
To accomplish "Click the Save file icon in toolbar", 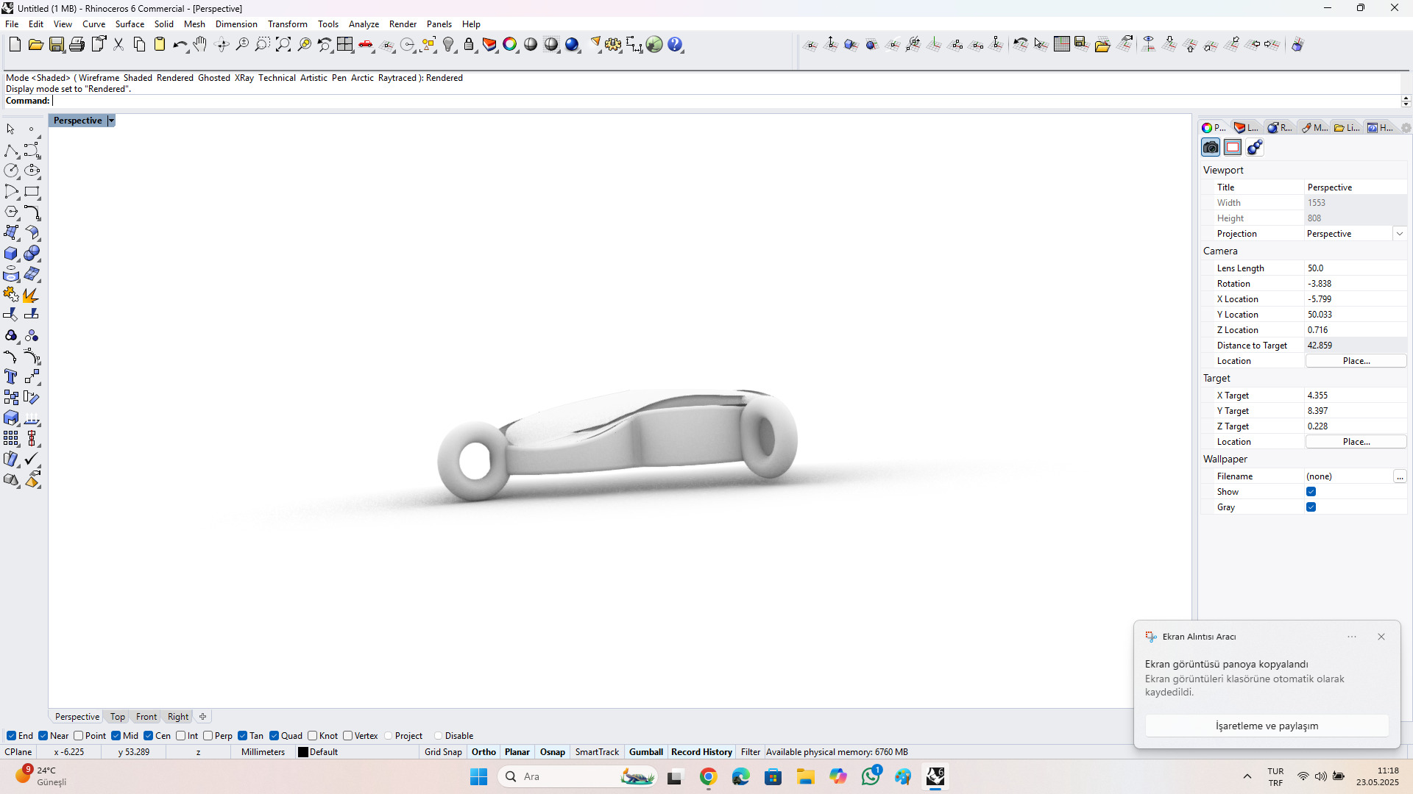I will click(57, 45).
